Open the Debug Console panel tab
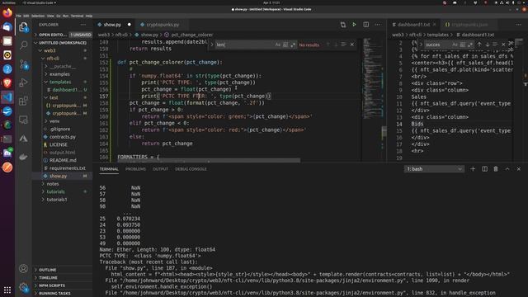This screenshot has height=297, width=528. pos(191,168)
